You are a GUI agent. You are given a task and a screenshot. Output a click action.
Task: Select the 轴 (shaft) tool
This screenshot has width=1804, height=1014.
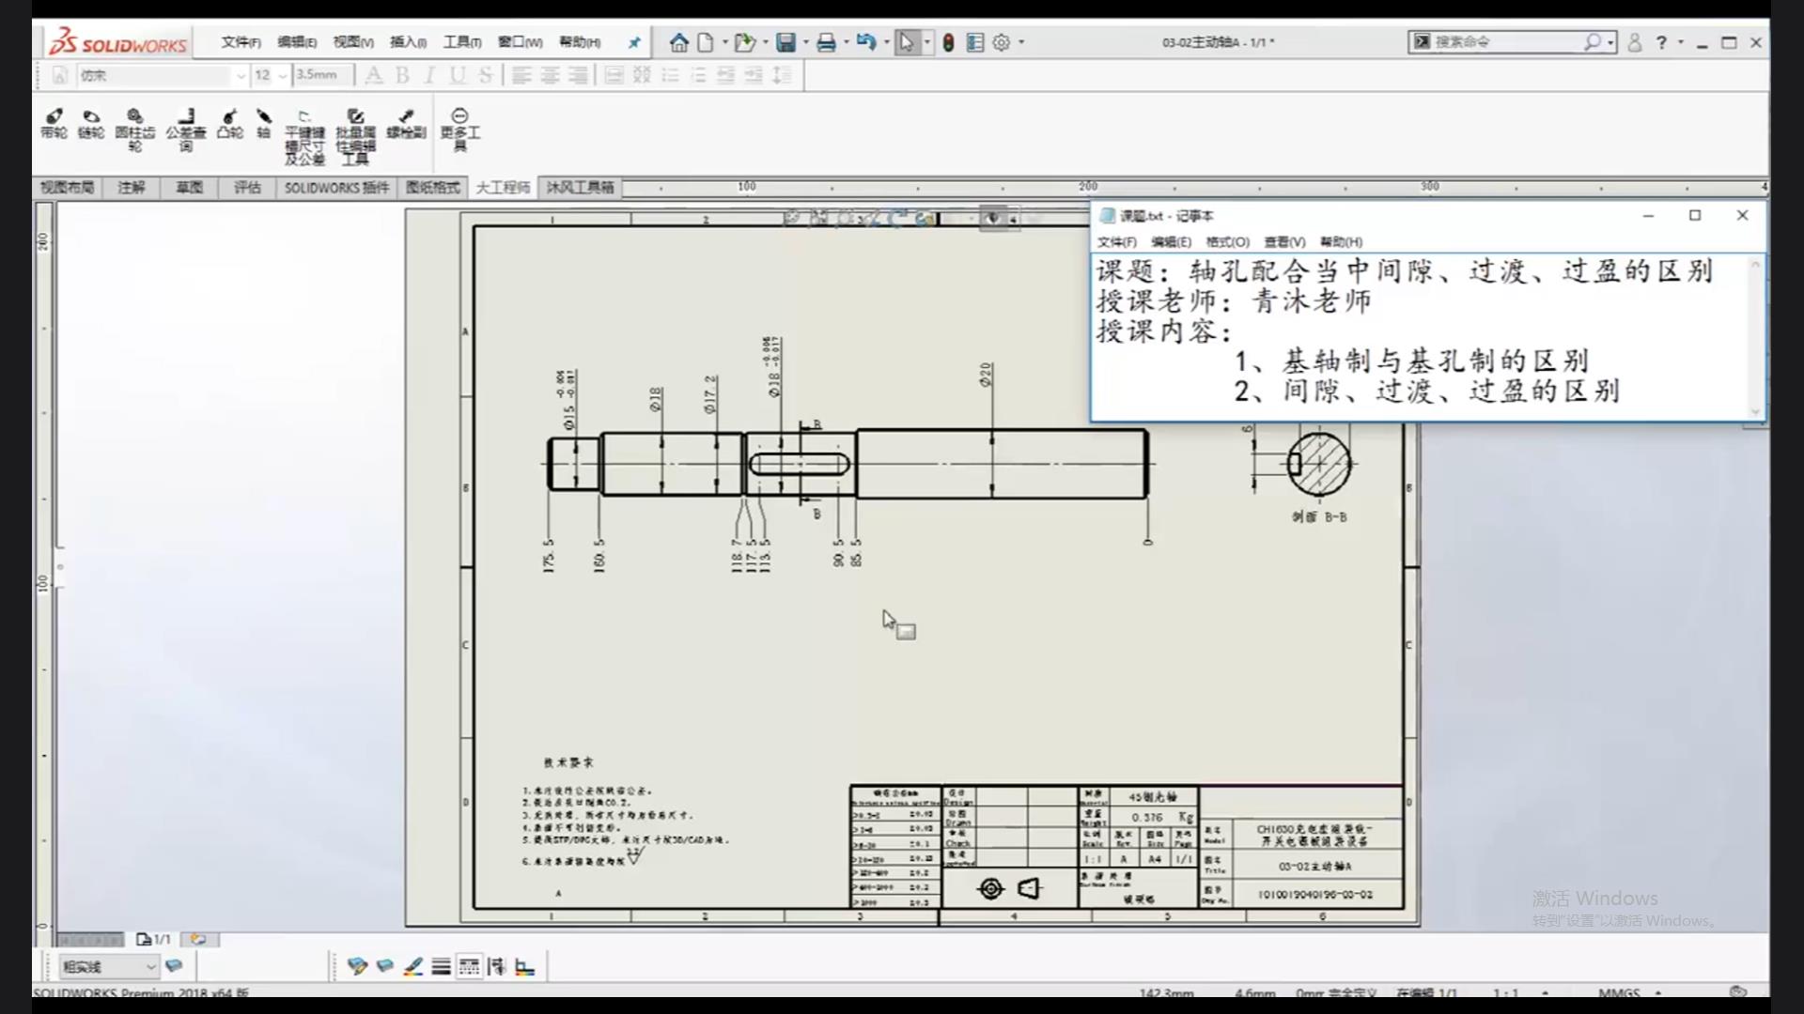(264, 124)
